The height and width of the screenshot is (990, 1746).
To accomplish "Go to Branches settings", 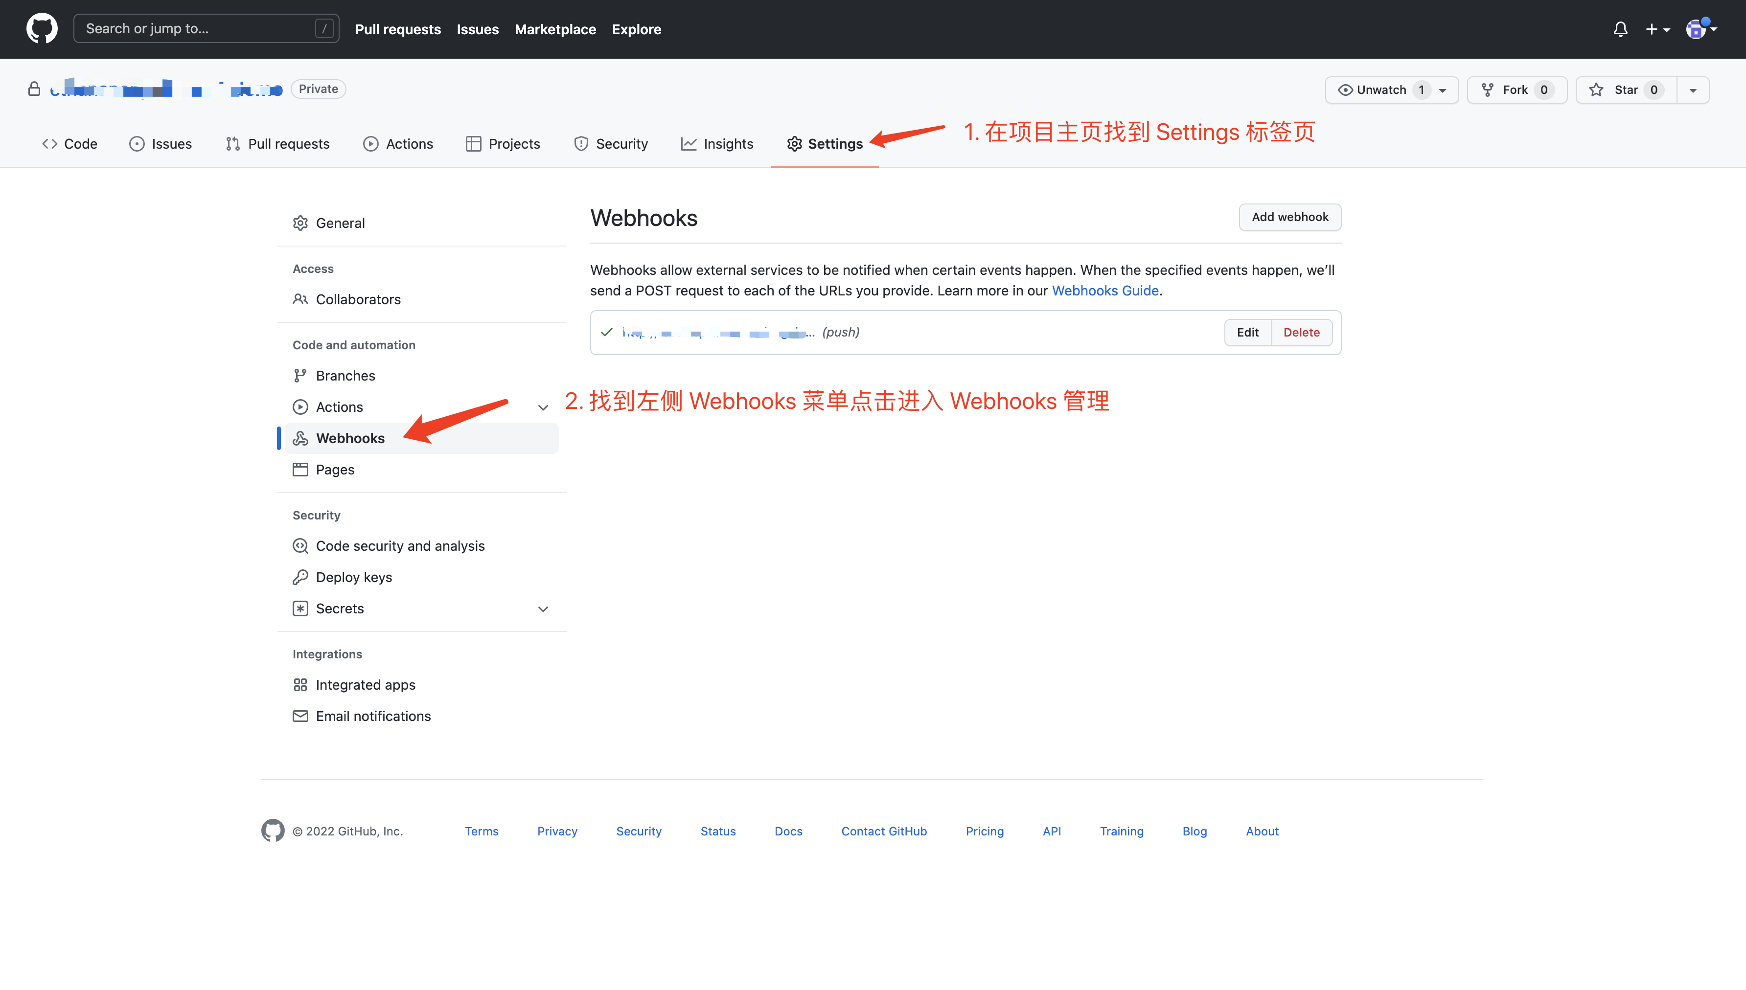I will (345, 375).
